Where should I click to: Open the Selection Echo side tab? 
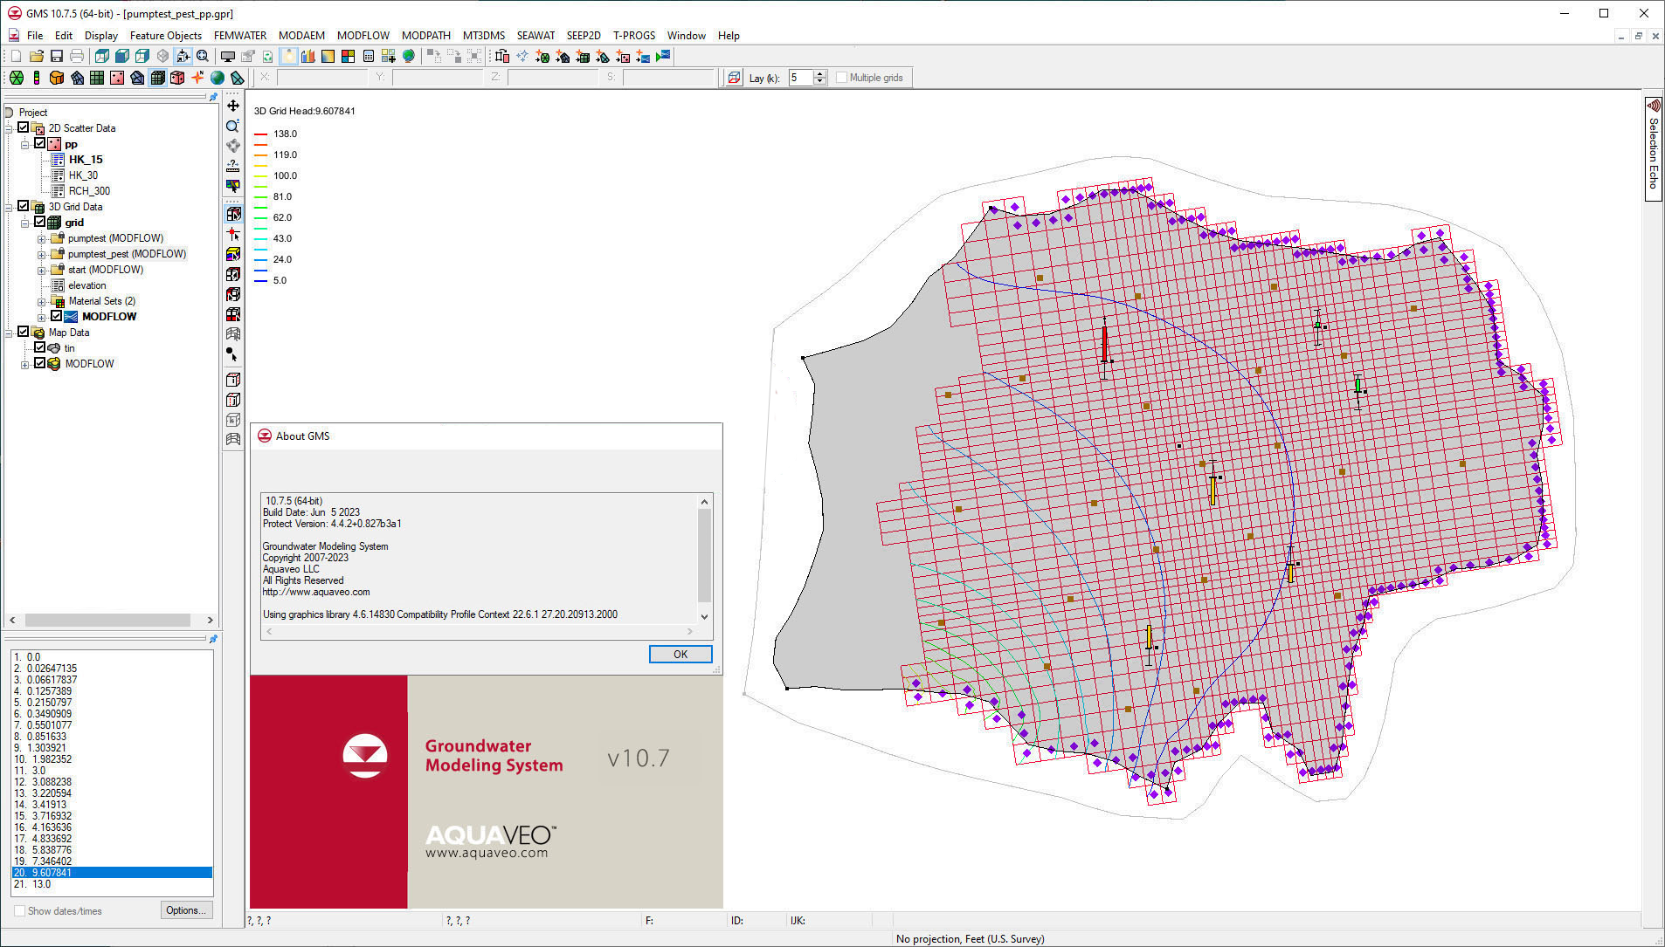1653,148
